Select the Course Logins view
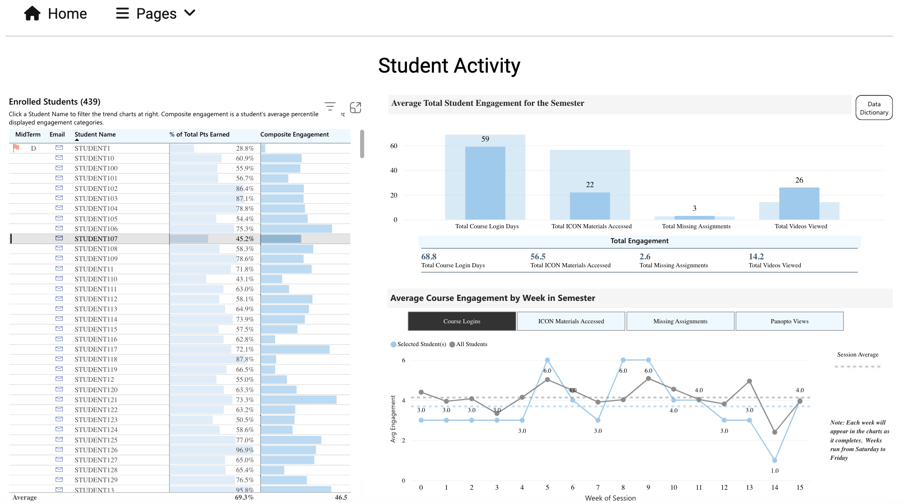The width and height of the screenshot is (907, 503). (x=461, y=321)
